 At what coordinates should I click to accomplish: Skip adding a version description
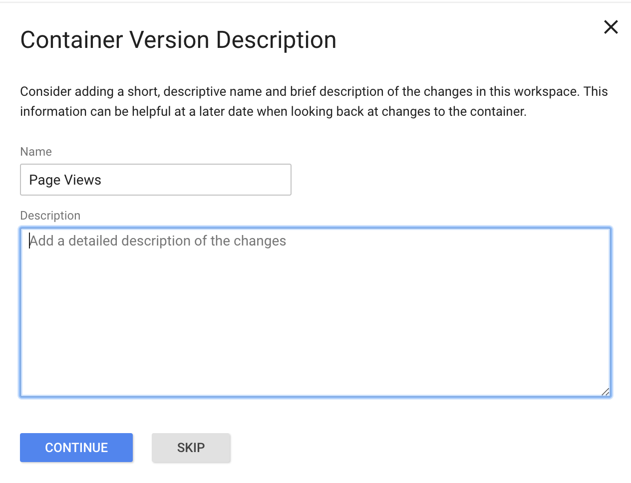[x=191, y=448]
